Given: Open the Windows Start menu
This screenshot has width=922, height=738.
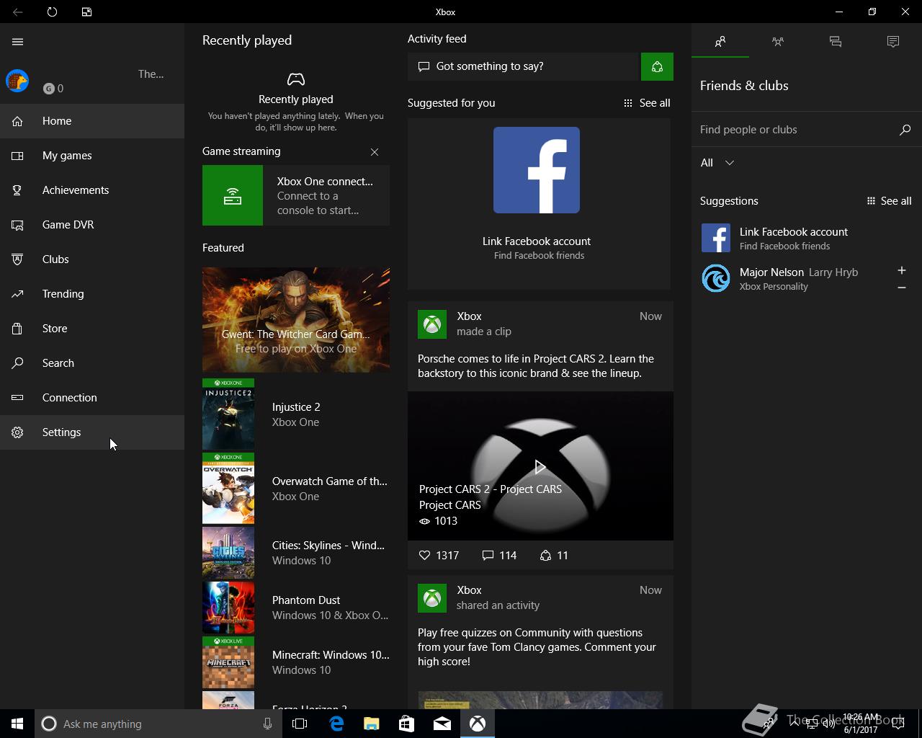Looking at the screenshot, I should tap(17, 724).
